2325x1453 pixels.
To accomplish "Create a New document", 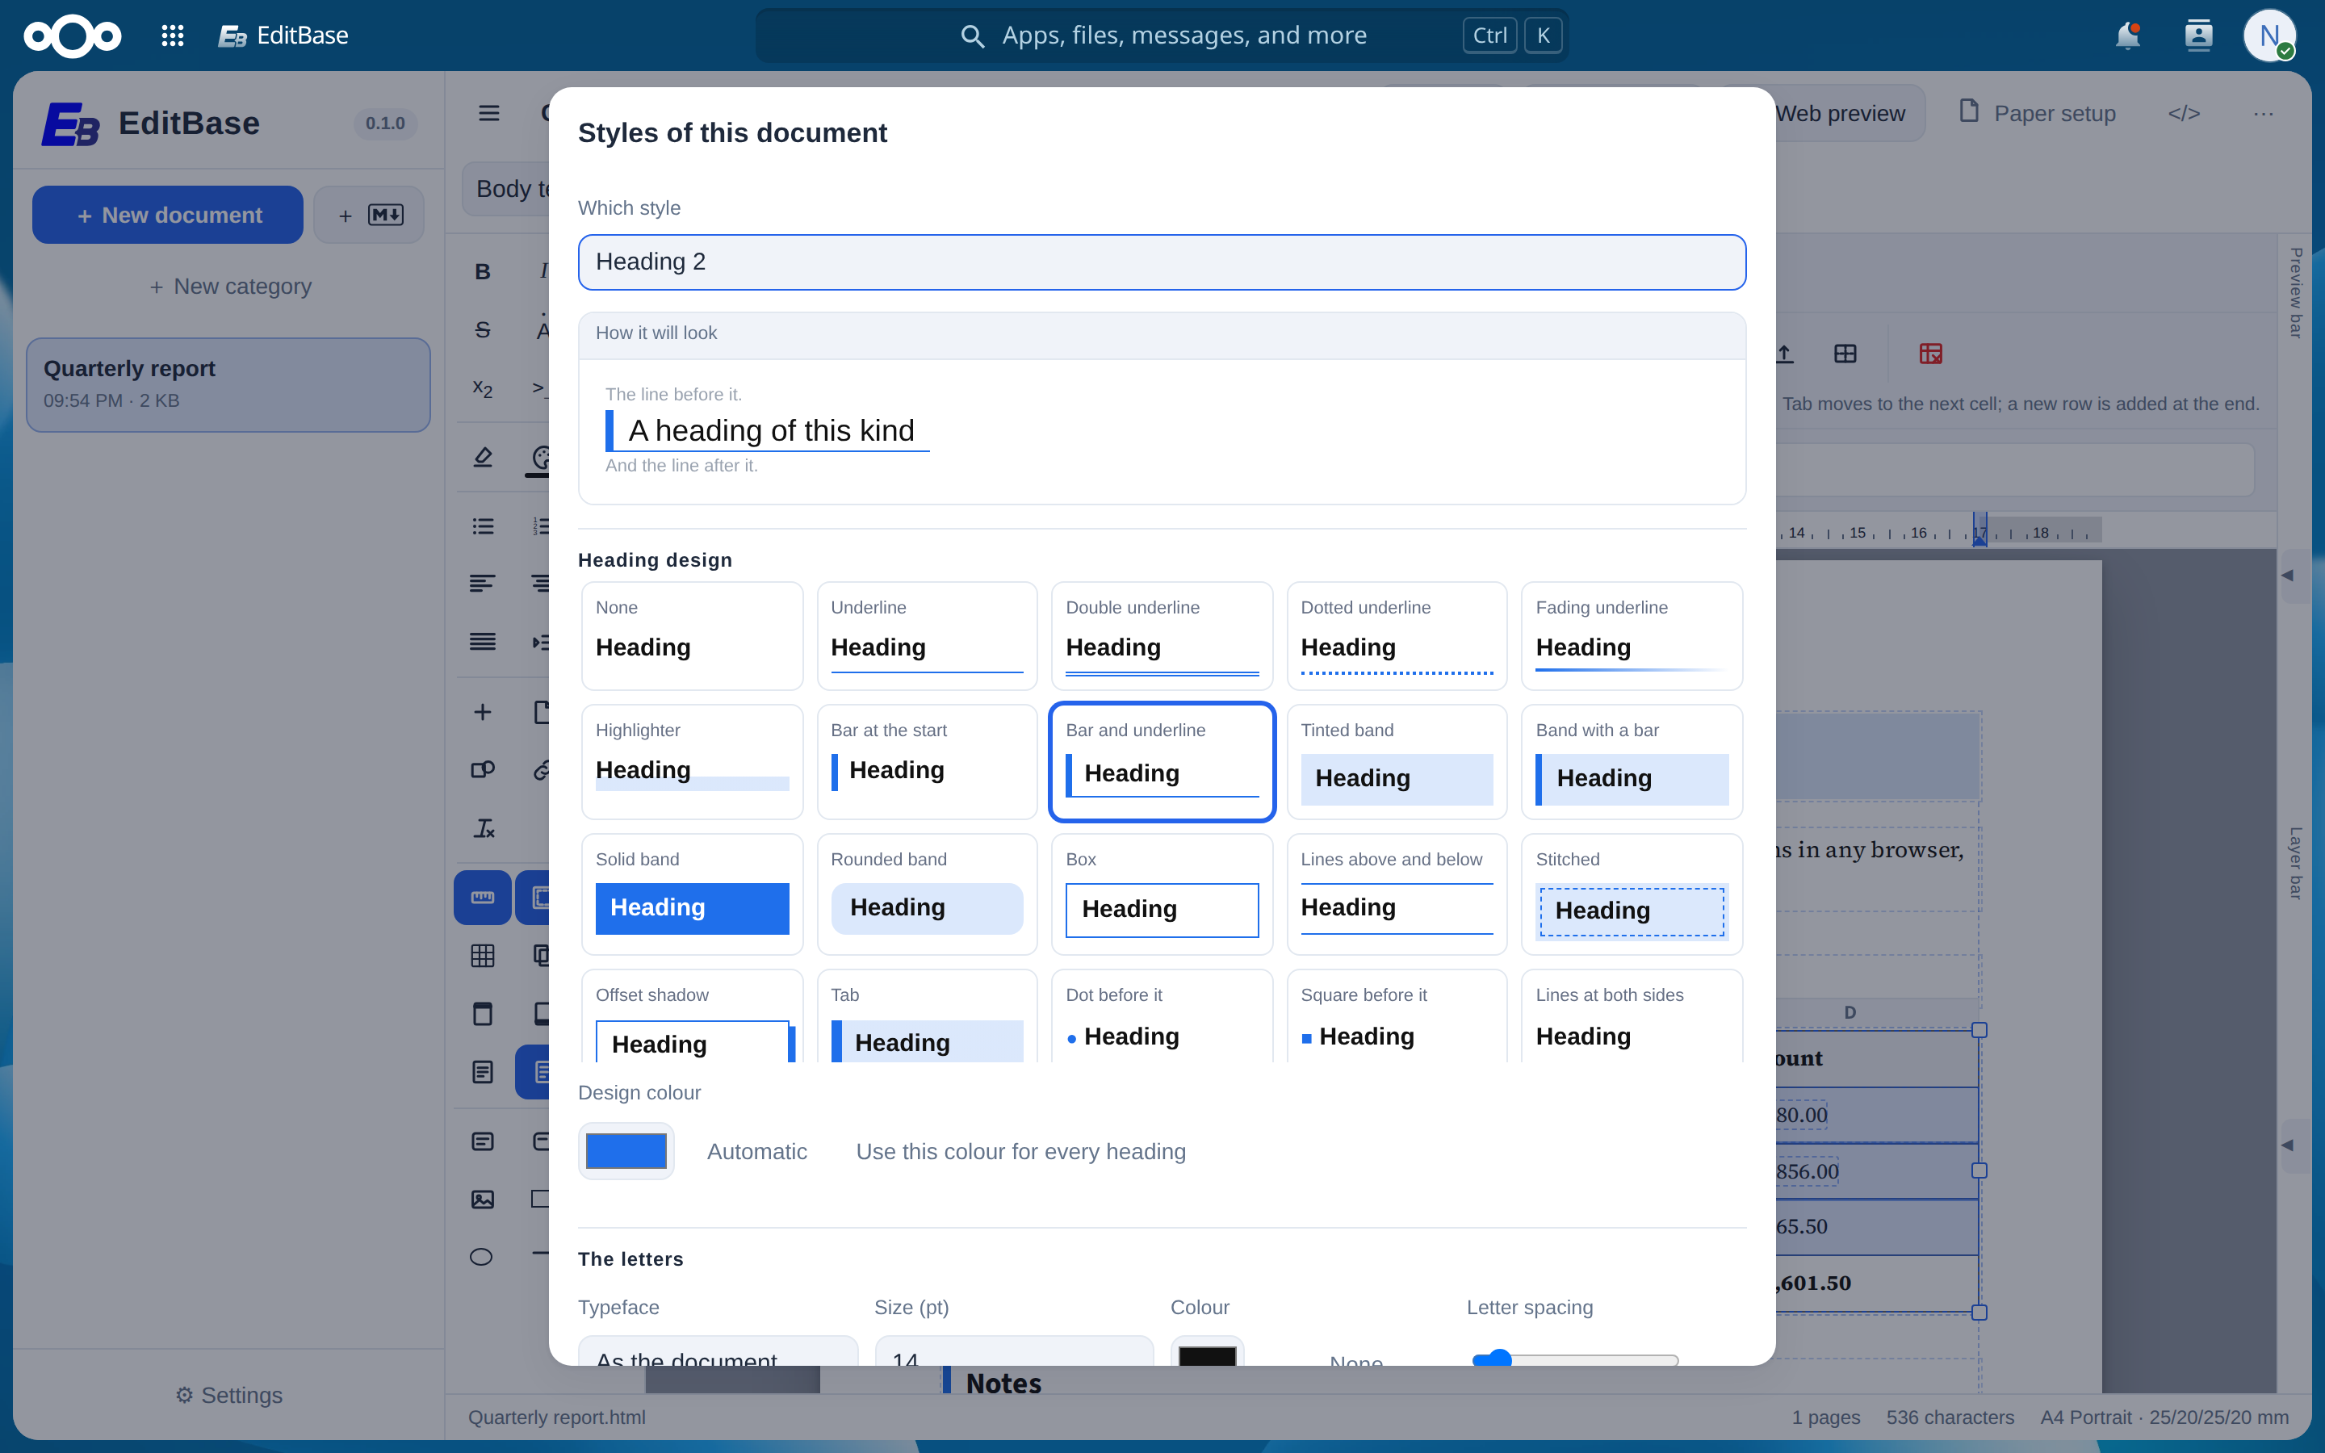I will pyautogui.click(x=168, y=216).
